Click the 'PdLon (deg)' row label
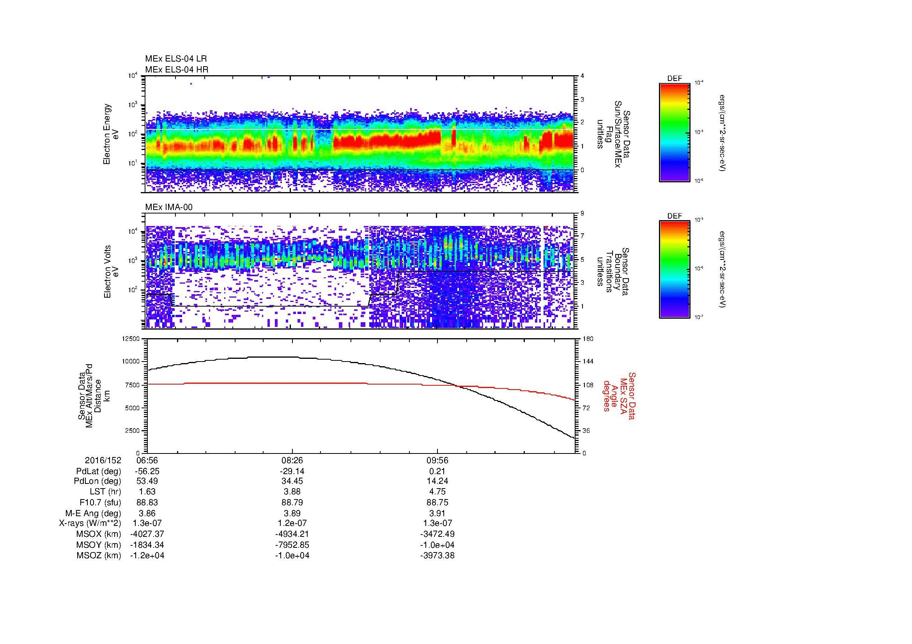 [x=98, y=481]
